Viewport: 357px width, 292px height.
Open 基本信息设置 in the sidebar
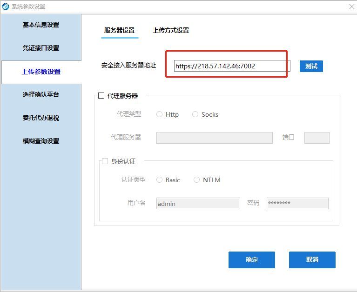41,25
